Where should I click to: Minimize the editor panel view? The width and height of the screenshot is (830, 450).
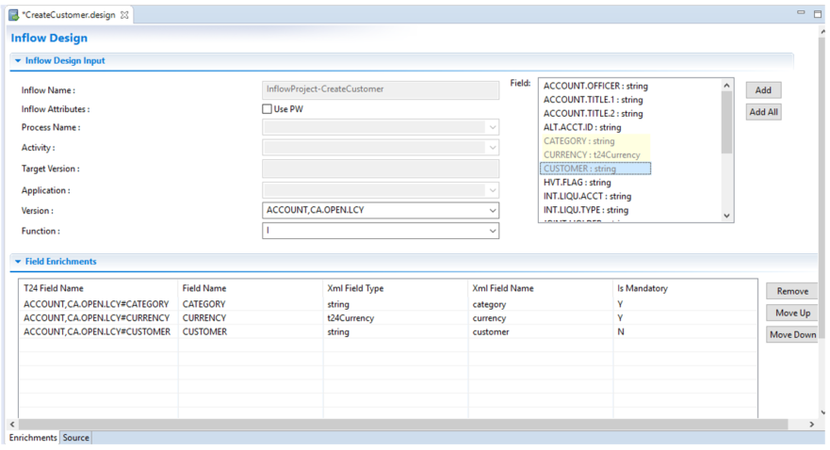[x=801, y=12]
